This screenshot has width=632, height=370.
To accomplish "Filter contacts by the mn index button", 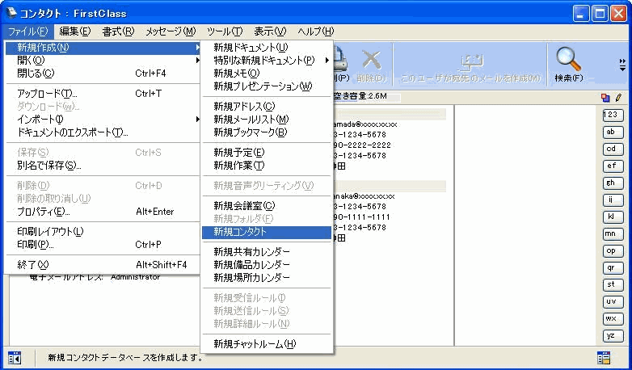I will pyautogui.click(x=613, y=233).
